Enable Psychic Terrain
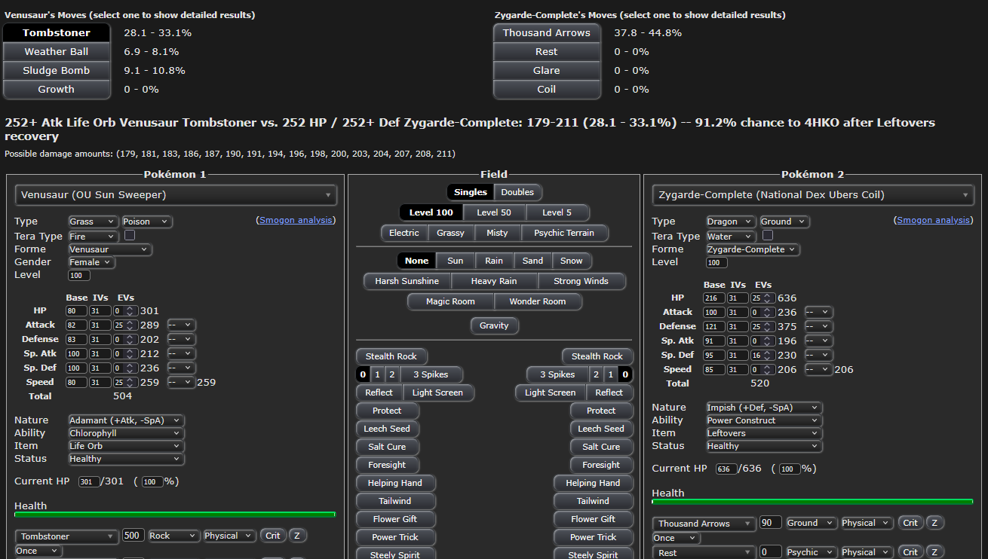The height and width of the screenshot is (559, 988). point(564,233)
